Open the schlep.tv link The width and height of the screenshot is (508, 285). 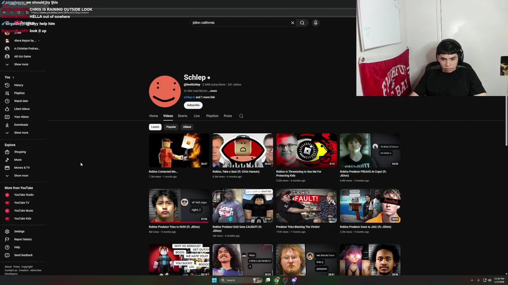[x=189, y=97]
